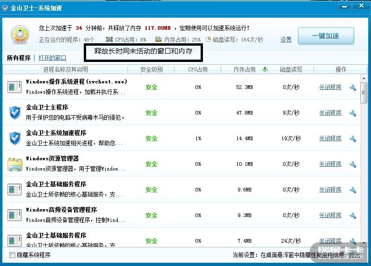Click the scrollbar up arrow
The height and width of the screenshot is (266, 371).
[364, 78]
